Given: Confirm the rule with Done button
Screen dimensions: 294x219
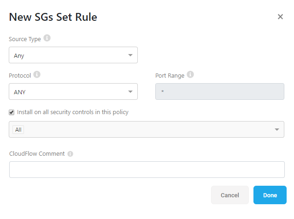Looking at the screenshot, I should point(270,195).
